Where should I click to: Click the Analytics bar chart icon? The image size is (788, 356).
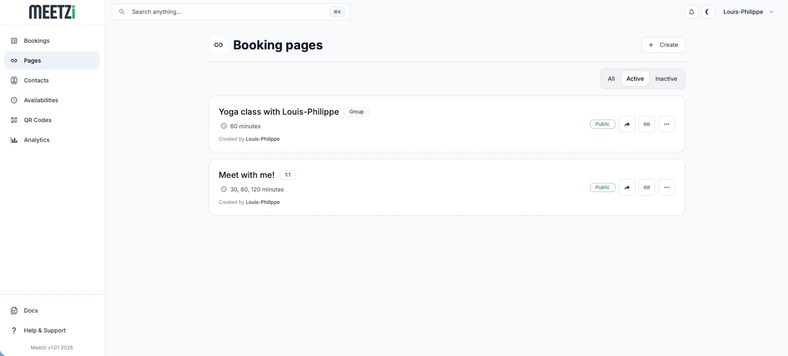pyautogui.click(x=14, y=140)
